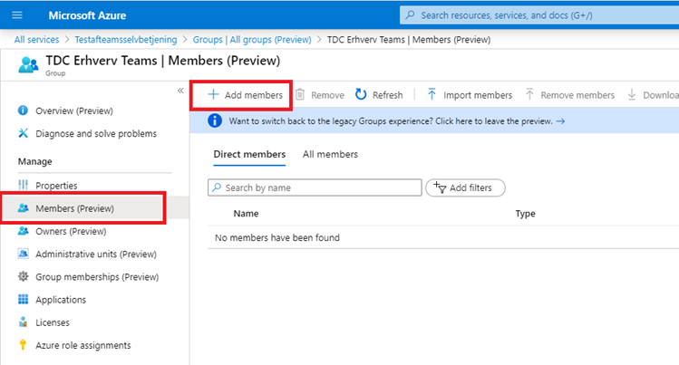The height and width of the screenshot is (365, 679).
Task: Focus the search resources, services, and docs box
Action: point(539,15)
